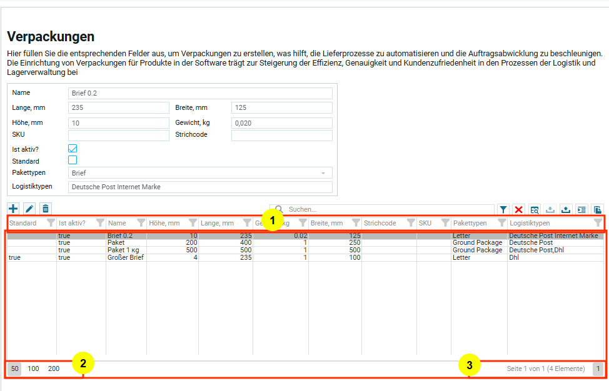Image resolution: width=609 pixels, height=391 pixels.
Task: Click the blue filter funnel toolbar icon
Action: pos(503,210)
